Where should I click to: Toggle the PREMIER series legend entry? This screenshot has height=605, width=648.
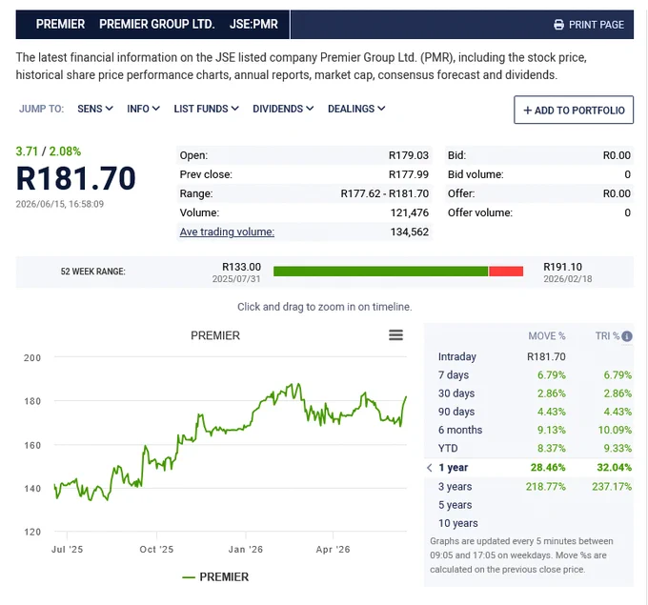coord(215,577)
